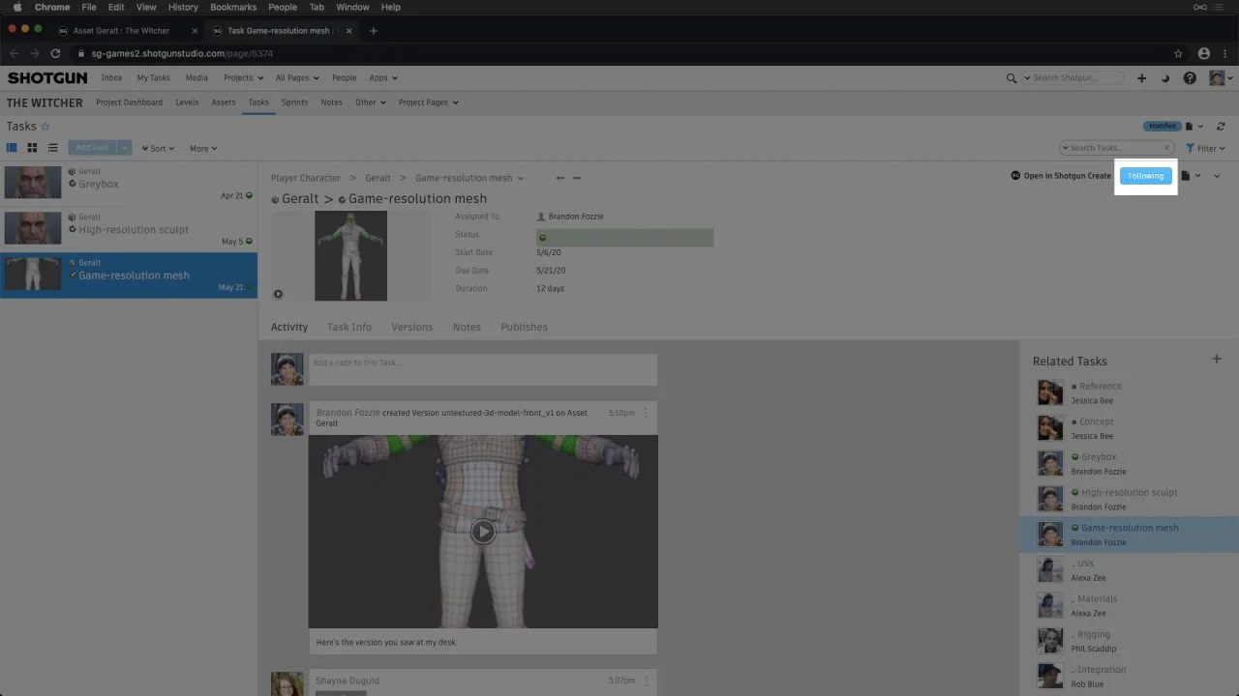
Task: Click the Chrome reload page icon
Action: pyautogui.click(x=55, y=53)
